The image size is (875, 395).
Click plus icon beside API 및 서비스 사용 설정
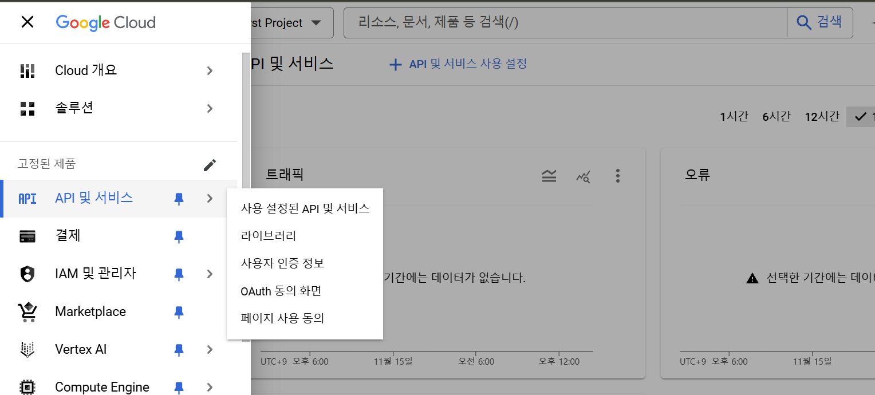395,65
